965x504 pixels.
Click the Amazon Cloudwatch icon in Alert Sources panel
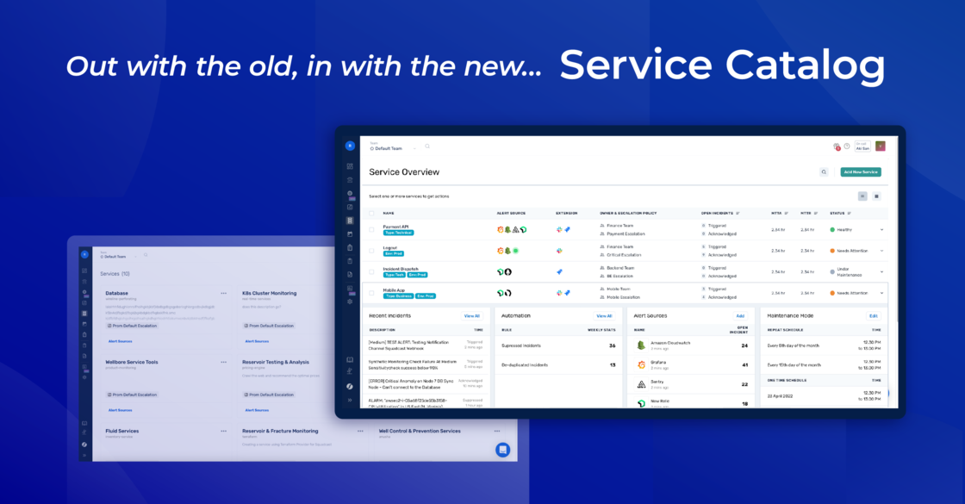pos(641,345)
